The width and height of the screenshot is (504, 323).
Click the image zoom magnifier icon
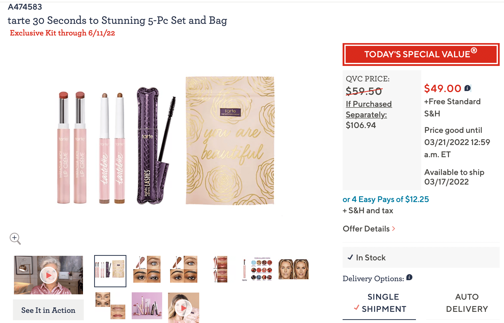pyautogui.click(x=16, y=238)
